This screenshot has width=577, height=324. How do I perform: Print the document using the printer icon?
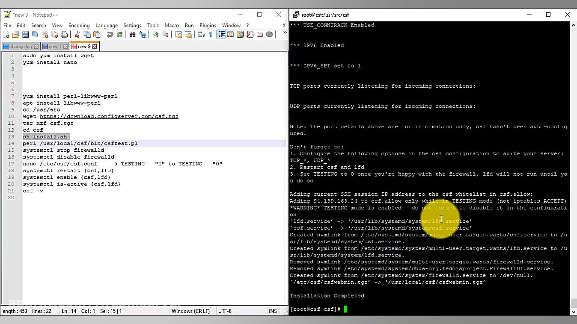point(64,35)
